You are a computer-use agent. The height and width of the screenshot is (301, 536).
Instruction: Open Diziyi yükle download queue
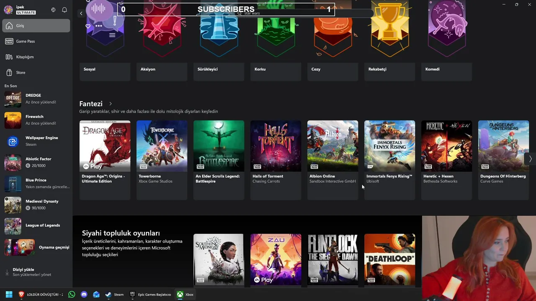point(36,272)
